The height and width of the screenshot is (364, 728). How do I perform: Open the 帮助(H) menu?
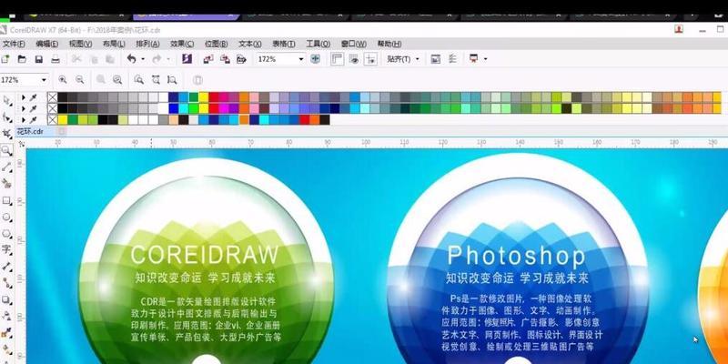point(389,44)
